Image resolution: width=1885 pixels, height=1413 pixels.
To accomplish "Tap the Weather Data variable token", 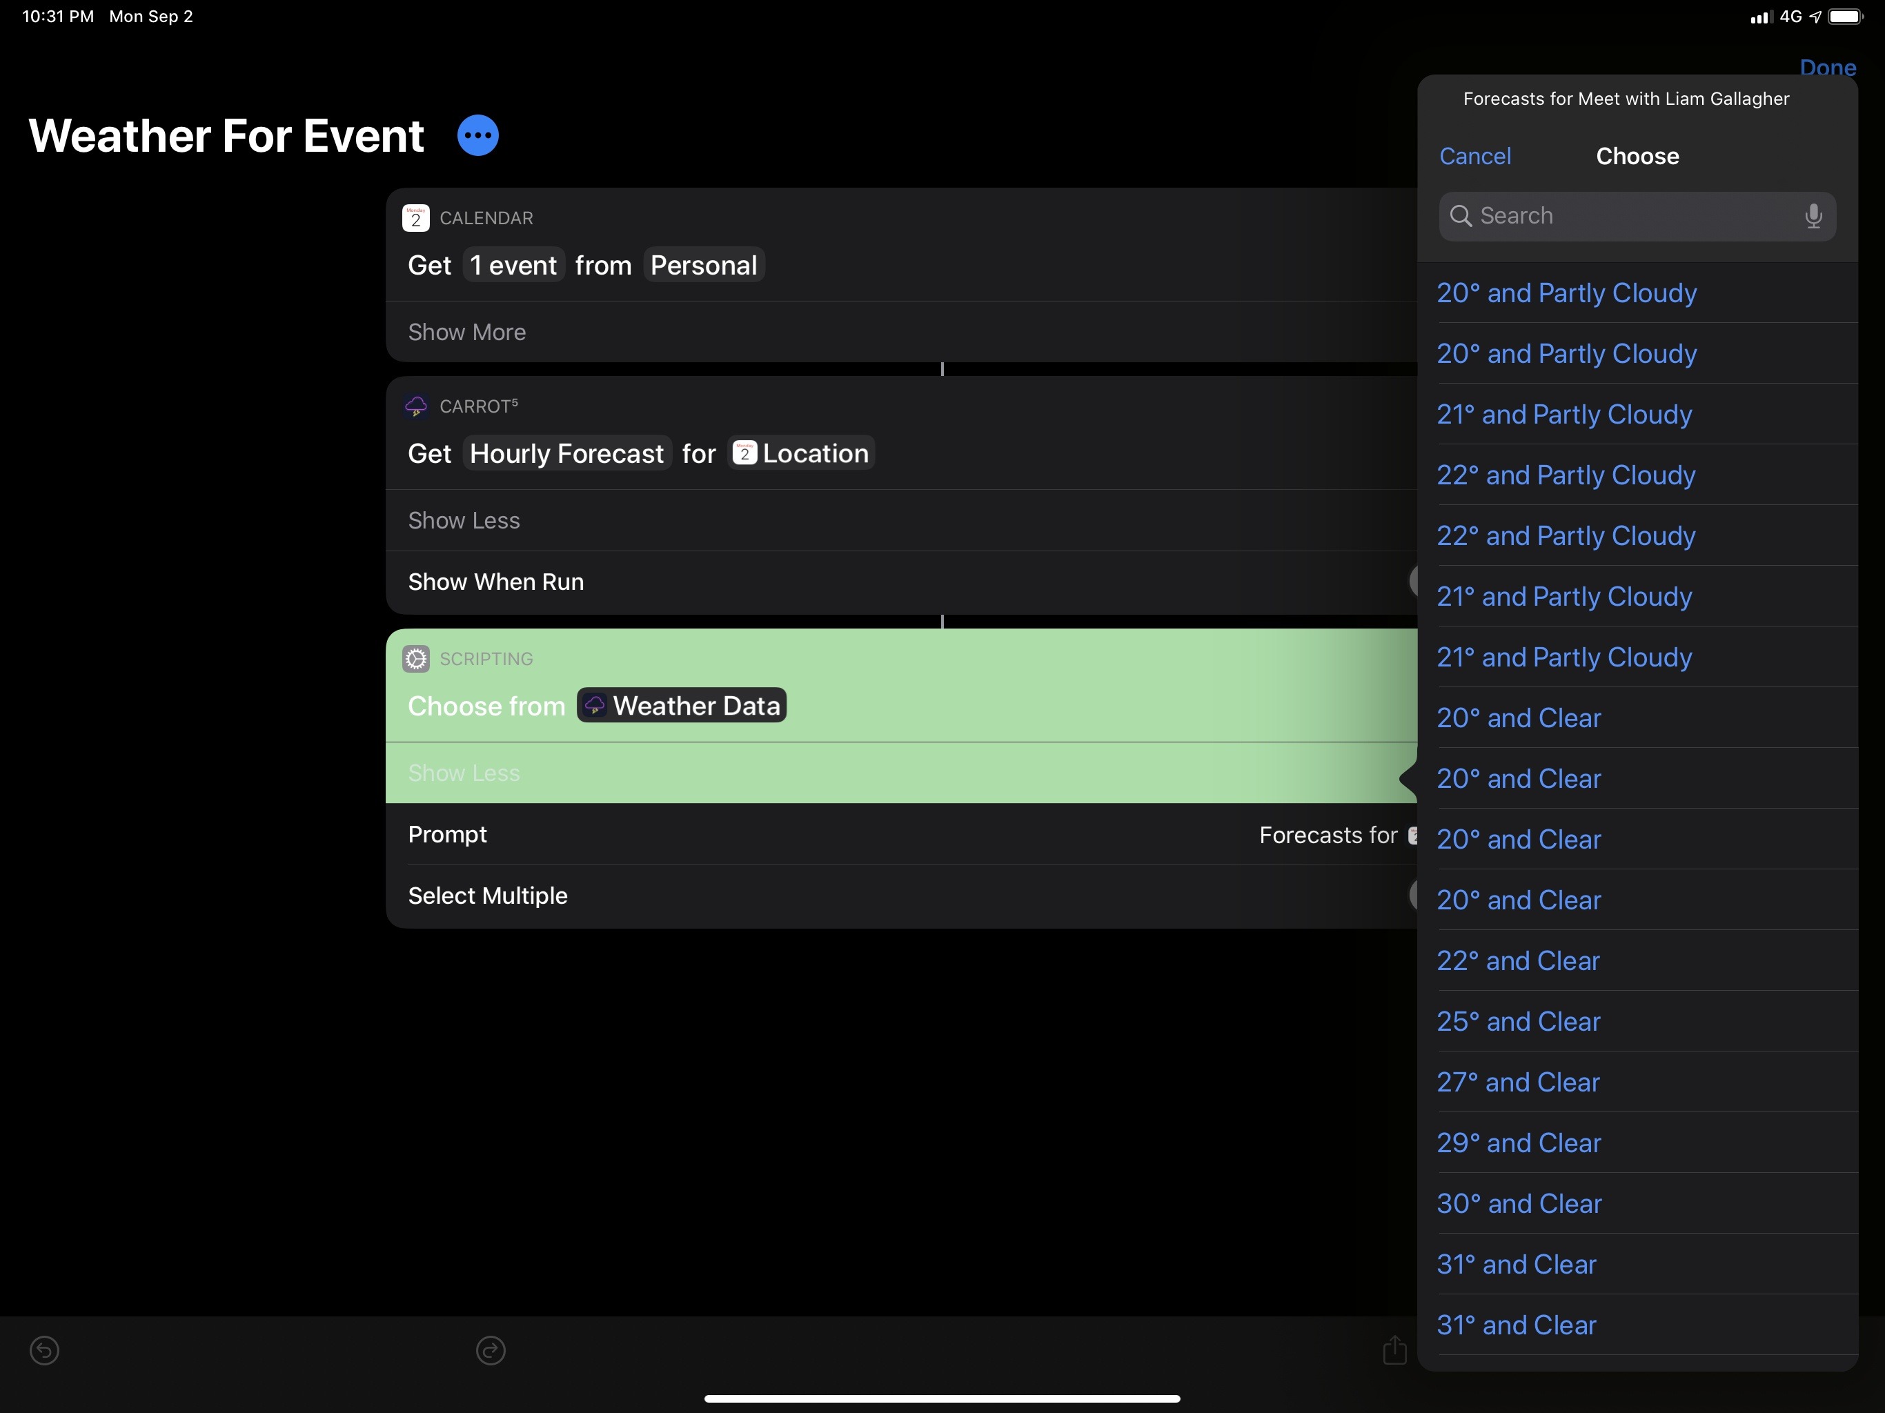I will (682, 706).
